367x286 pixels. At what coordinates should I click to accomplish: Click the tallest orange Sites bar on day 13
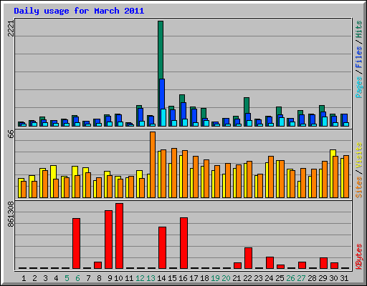pyautogui.click(x=153, y=164)
